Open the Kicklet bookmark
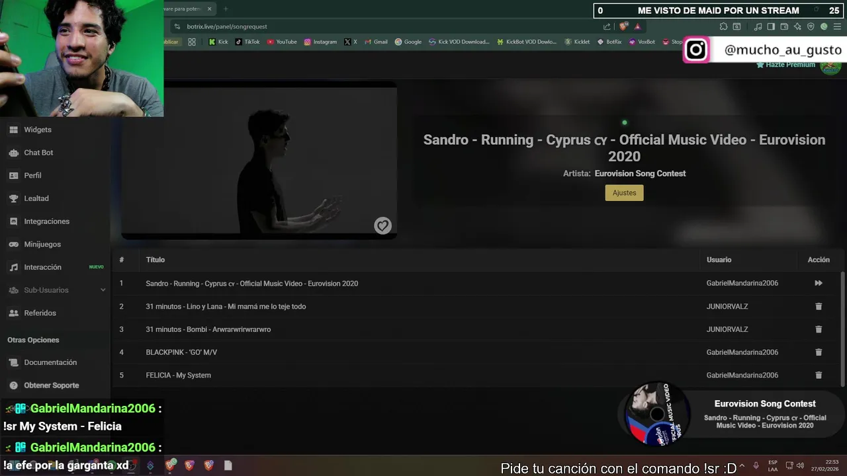 [x=577, y=42]
